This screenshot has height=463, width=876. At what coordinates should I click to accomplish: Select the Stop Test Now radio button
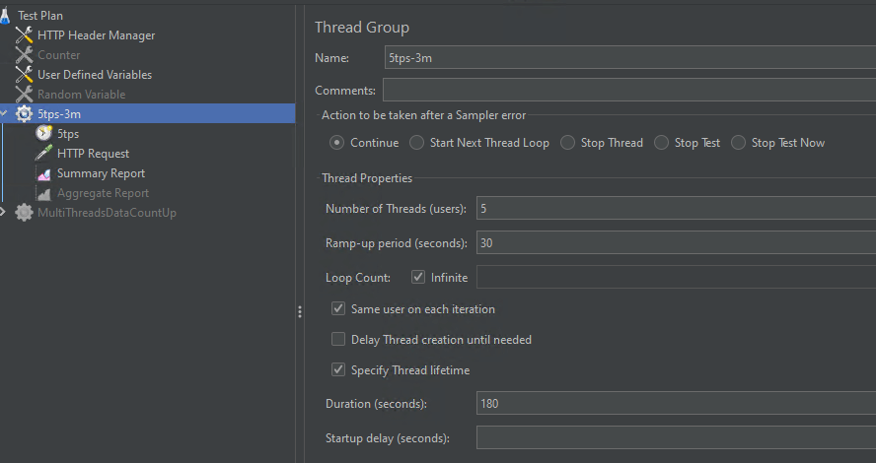pyautogui.click(x=739, y=143)
